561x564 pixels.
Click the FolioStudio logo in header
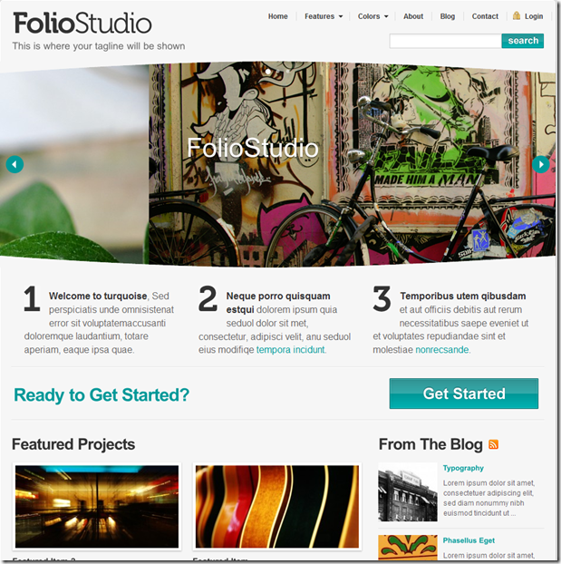click(82, 23)
